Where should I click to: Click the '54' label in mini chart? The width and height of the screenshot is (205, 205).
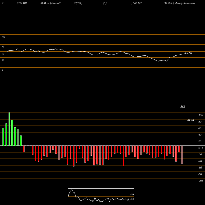(x=132, y=194)
